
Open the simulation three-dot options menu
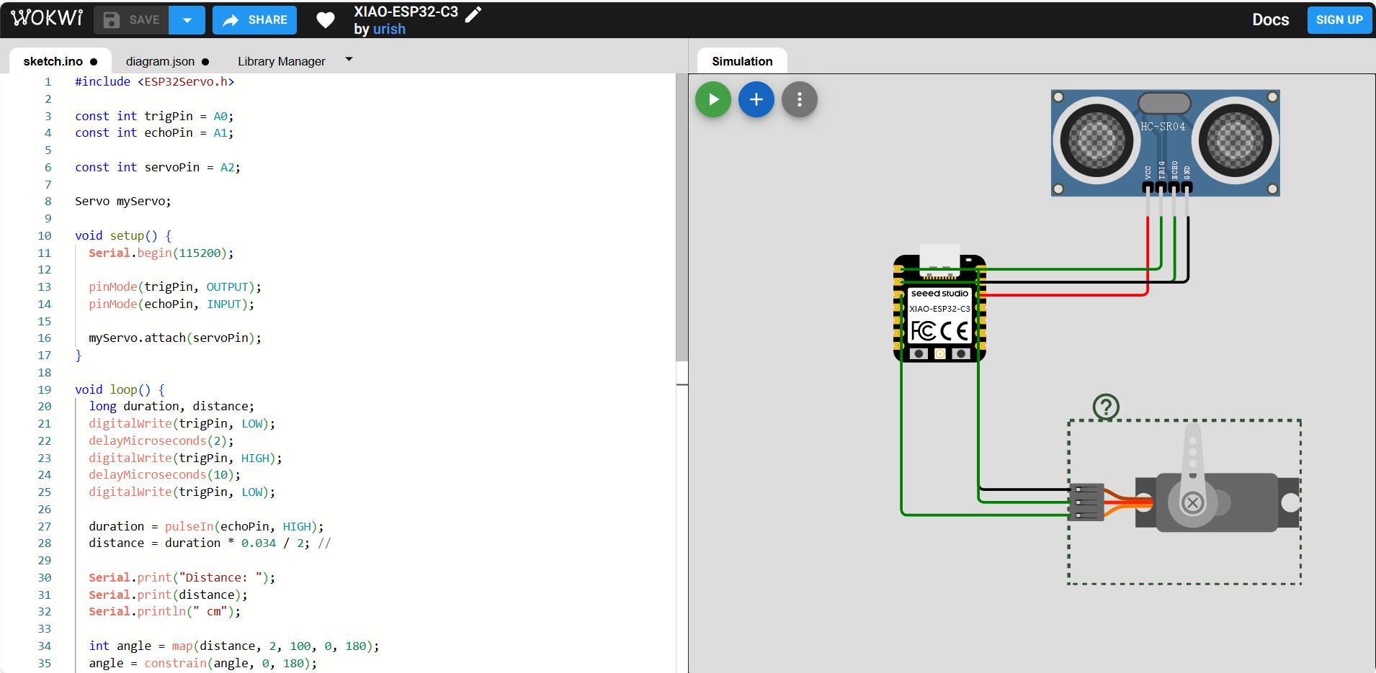point(799,99)
